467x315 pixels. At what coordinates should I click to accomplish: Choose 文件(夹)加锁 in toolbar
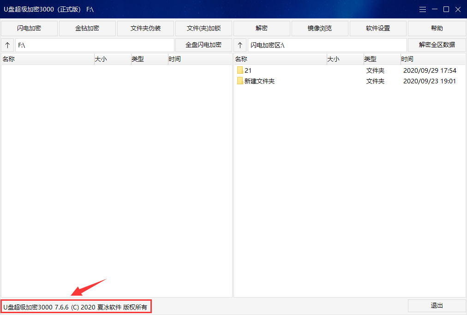tap(204, 28)
